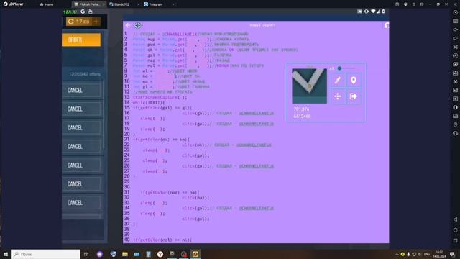Switch to the Standoff 2 tab

pyautogui.click(x=119, y=4)
